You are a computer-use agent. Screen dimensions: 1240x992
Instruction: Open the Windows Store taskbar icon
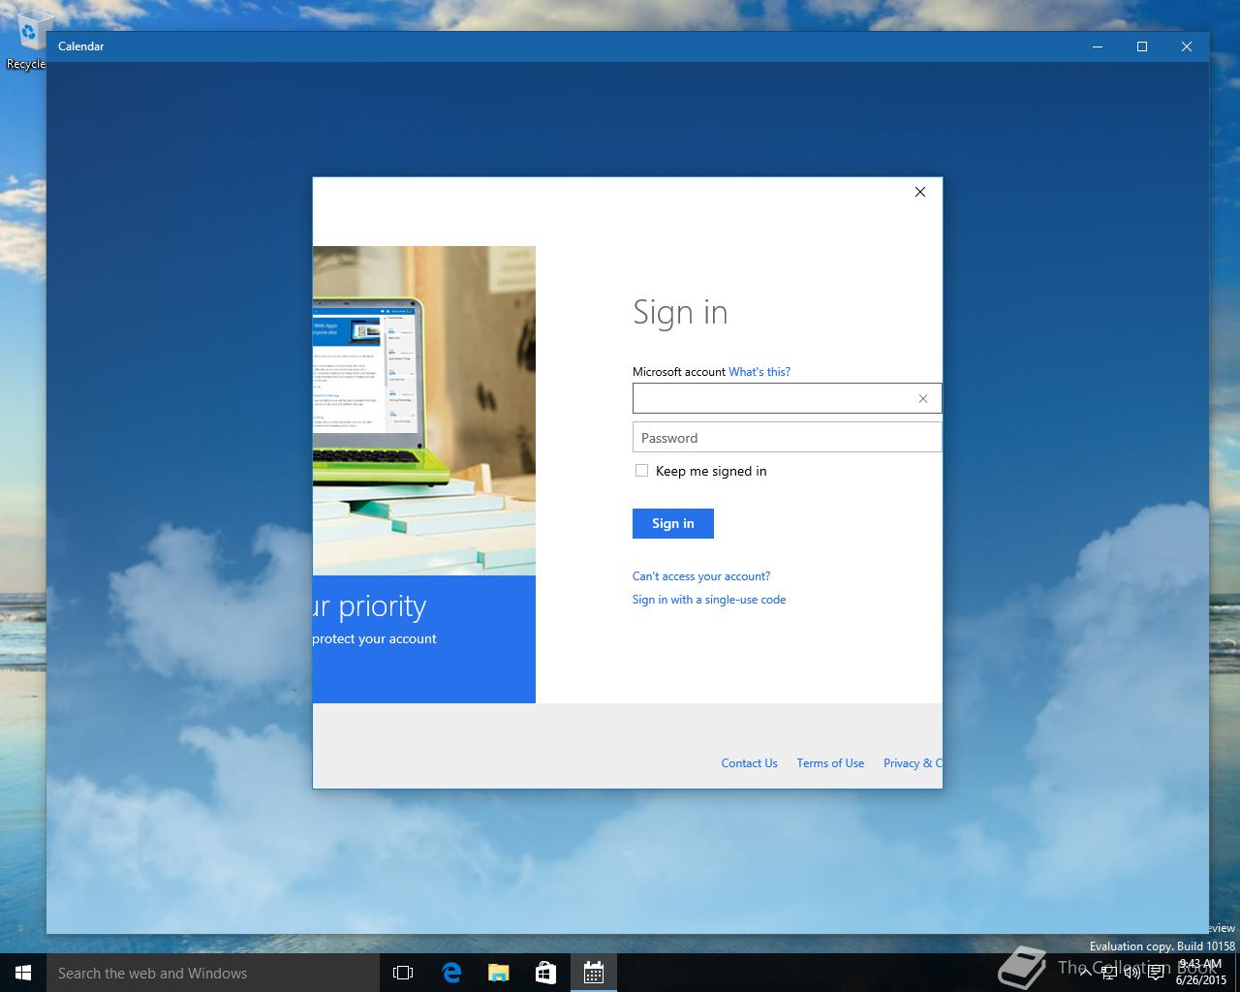click(x=546, y=973)
